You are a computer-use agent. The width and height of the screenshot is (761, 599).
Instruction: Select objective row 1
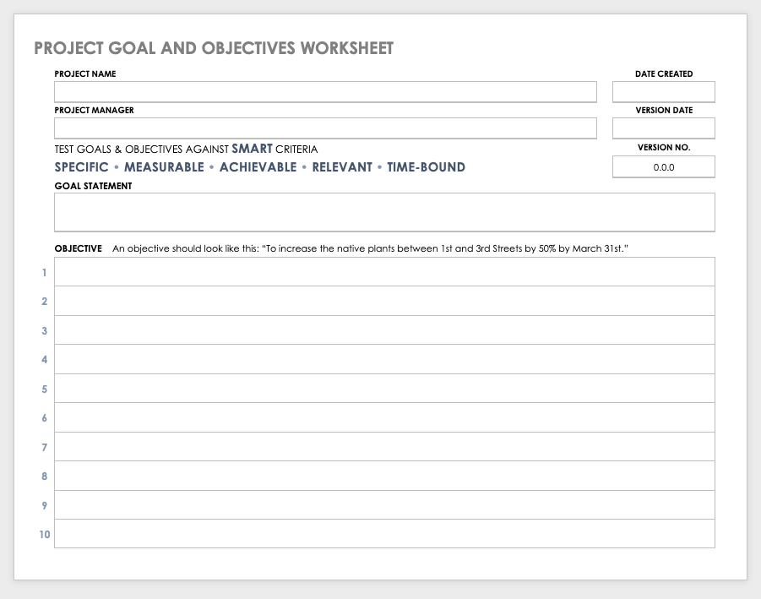click(384, 272)
